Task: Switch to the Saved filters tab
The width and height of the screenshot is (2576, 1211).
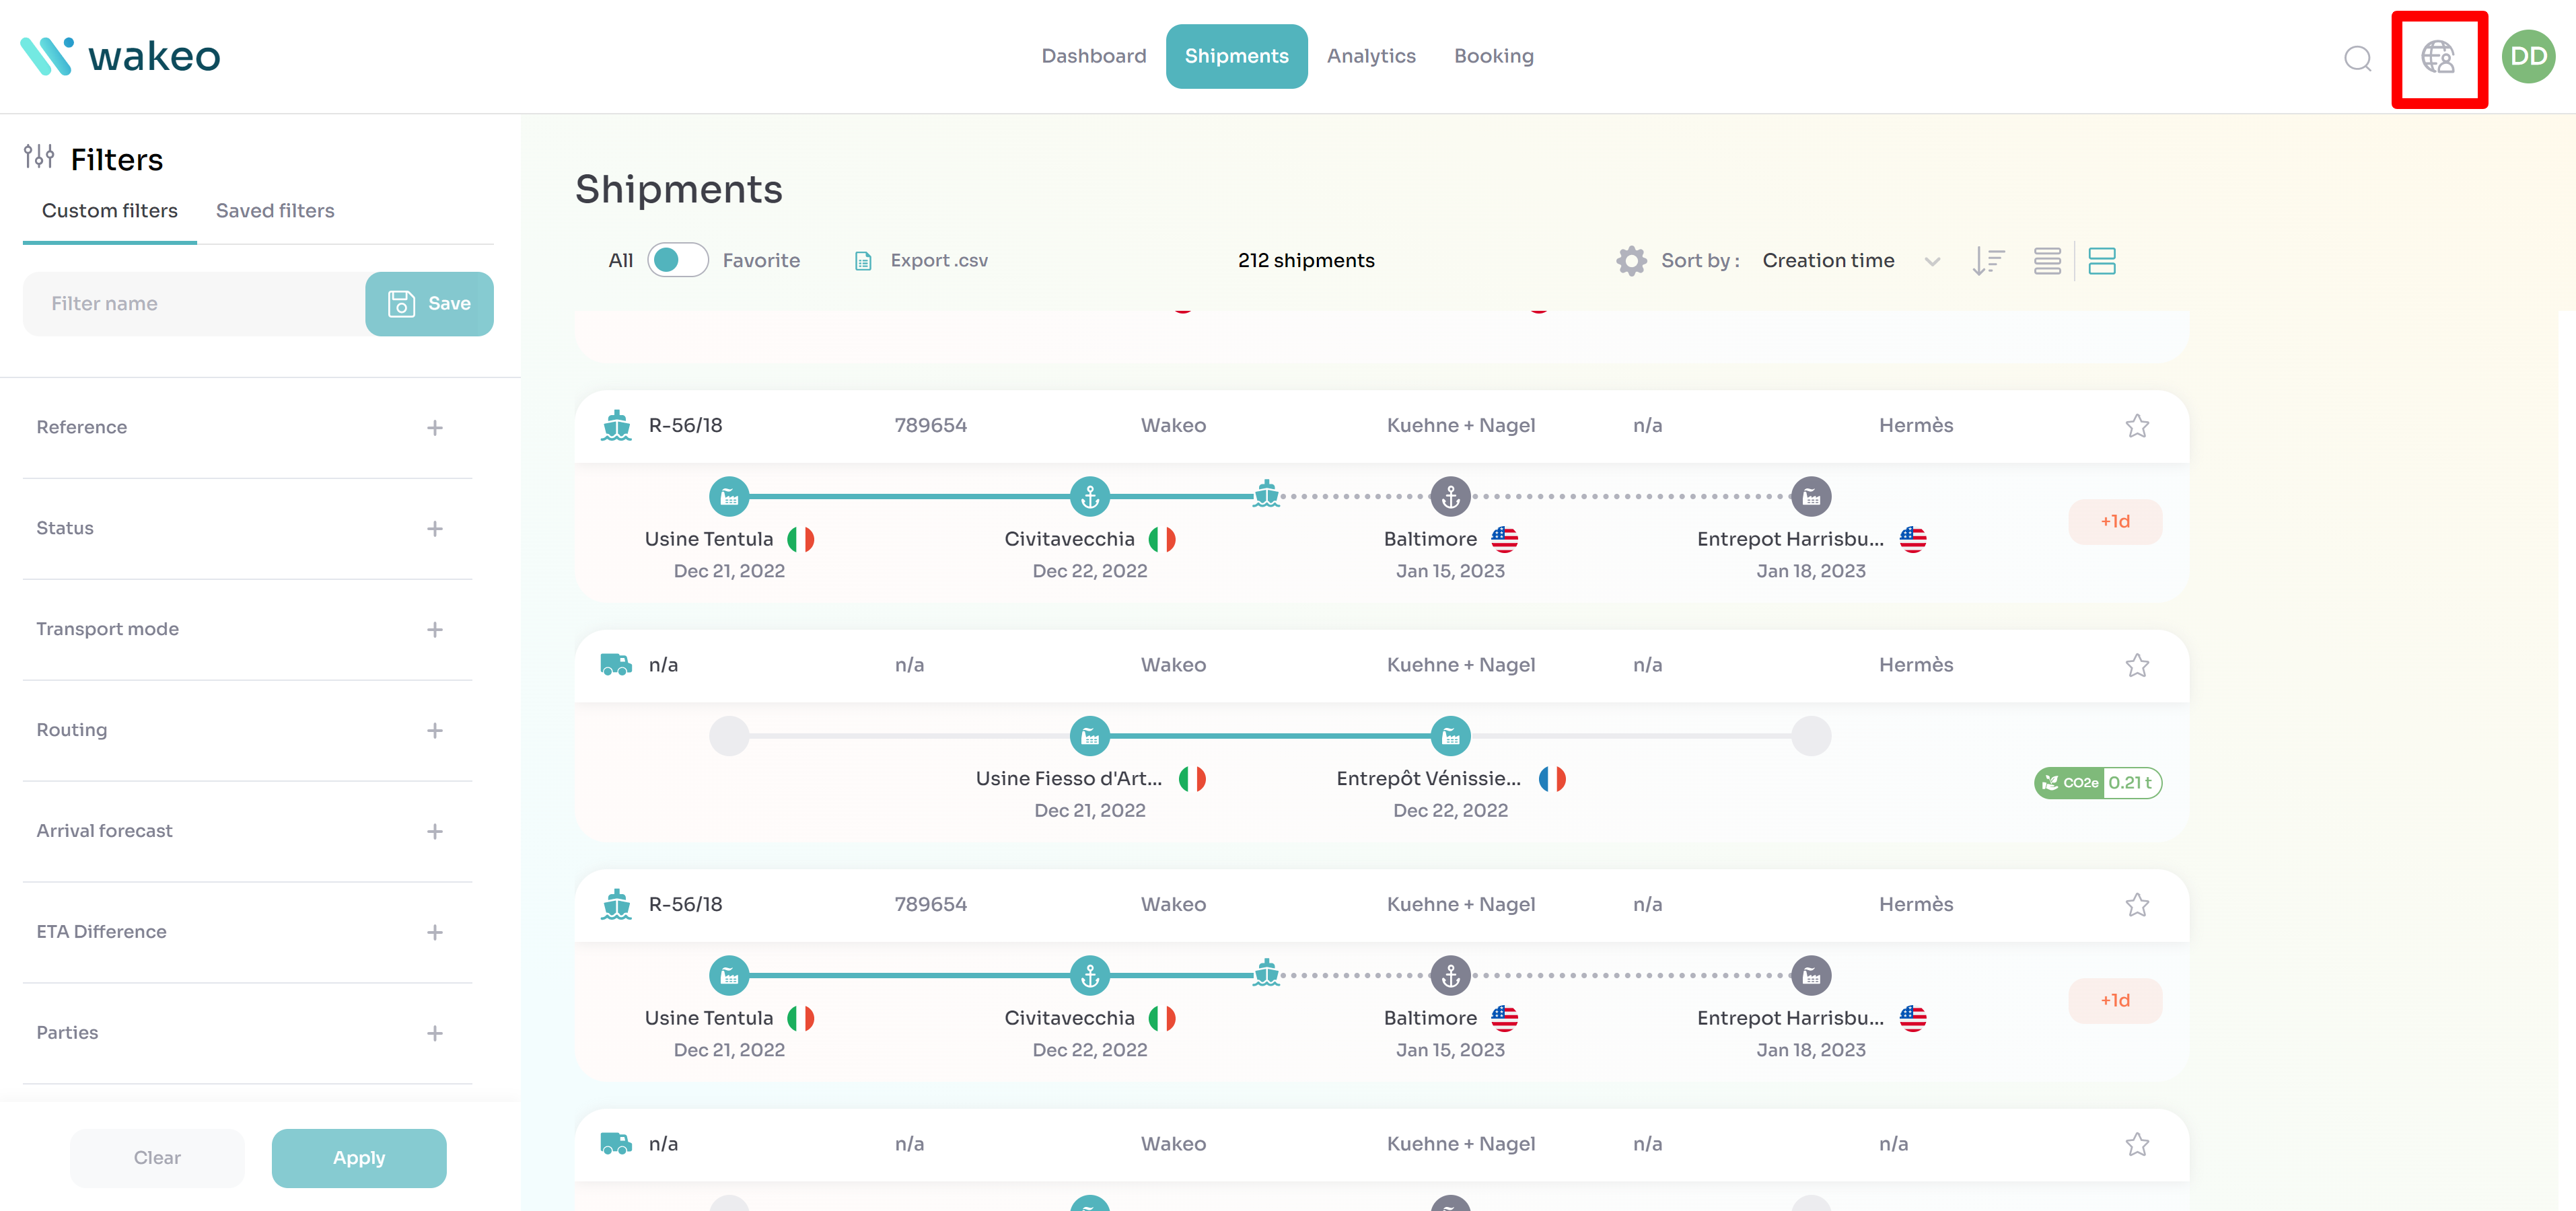Action: [275, 211]
